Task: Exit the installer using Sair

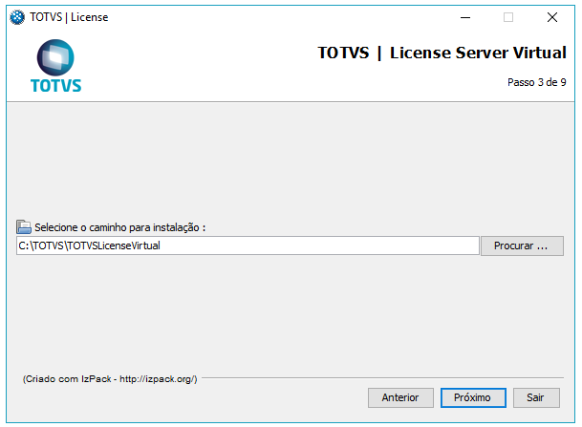Action: click(x=535, y=397)
